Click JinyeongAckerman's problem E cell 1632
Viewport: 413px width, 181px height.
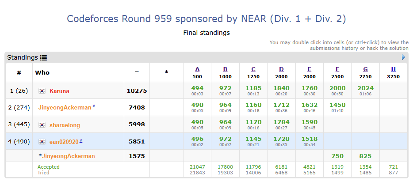click(309, 107)
